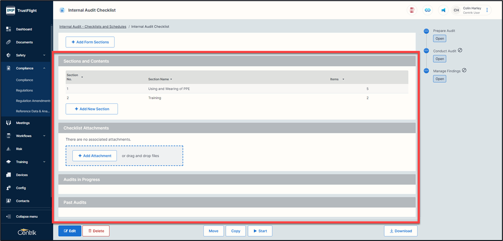Sort by Section Name column arrow
Viewport: 503px width, 241px height.
click(171, 79)
